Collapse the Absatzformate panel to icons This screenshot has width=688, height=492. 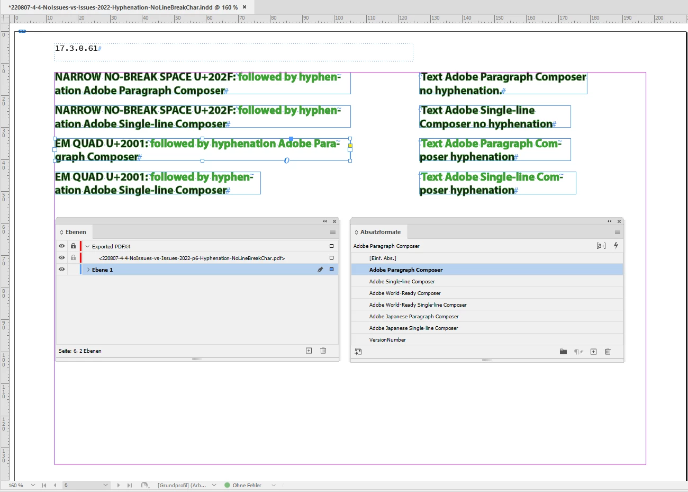[x=610, y=221]
